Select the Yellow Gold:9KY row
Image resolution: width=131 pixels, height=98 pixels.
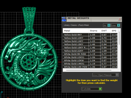(90, 35)
